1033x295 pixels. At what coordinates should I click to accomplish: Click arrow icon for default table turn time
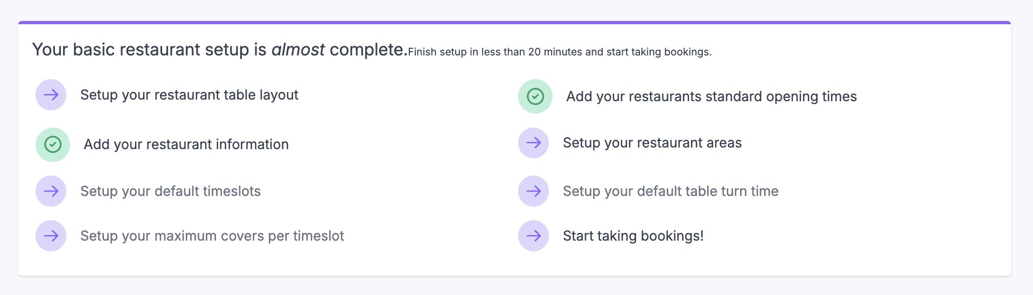pos(533,191)
